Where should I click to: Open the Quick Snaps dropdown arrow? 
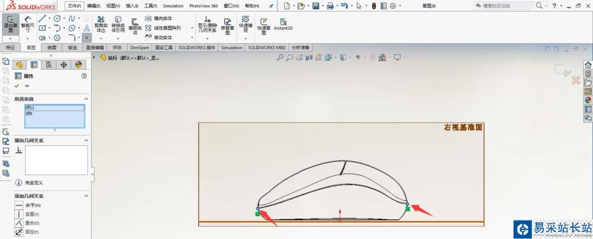246,38
